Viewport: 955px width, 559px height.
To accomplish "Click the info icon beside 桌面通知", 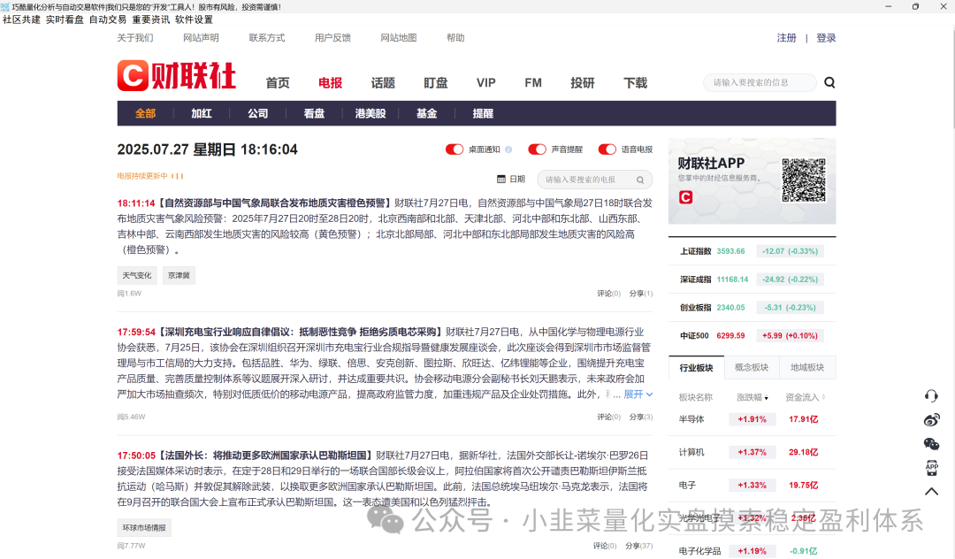I will tap(508, 149).
